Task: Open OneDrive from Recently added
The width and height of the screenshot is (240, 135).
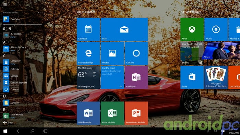Action: coord(22,19)
